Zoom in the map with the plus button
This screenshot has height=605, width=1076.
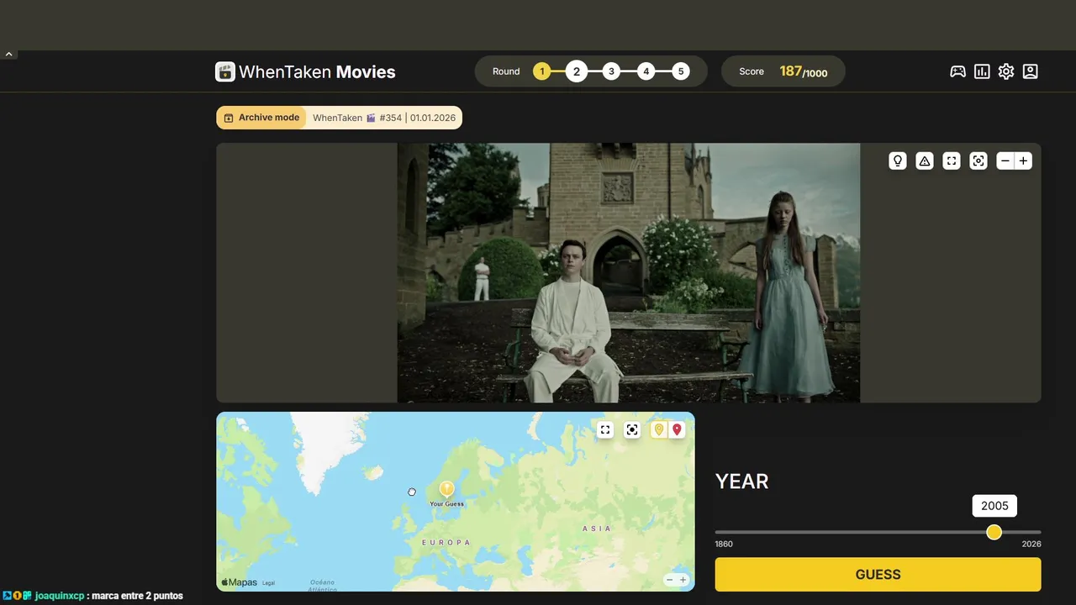pos(683,580)
